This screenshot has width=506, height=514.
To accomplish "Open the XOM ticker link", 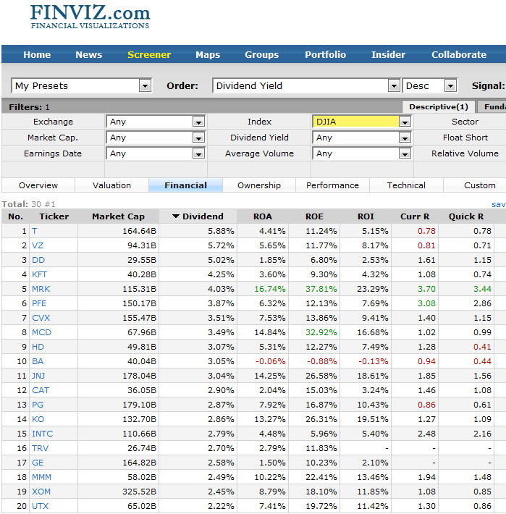I will 41,492.
